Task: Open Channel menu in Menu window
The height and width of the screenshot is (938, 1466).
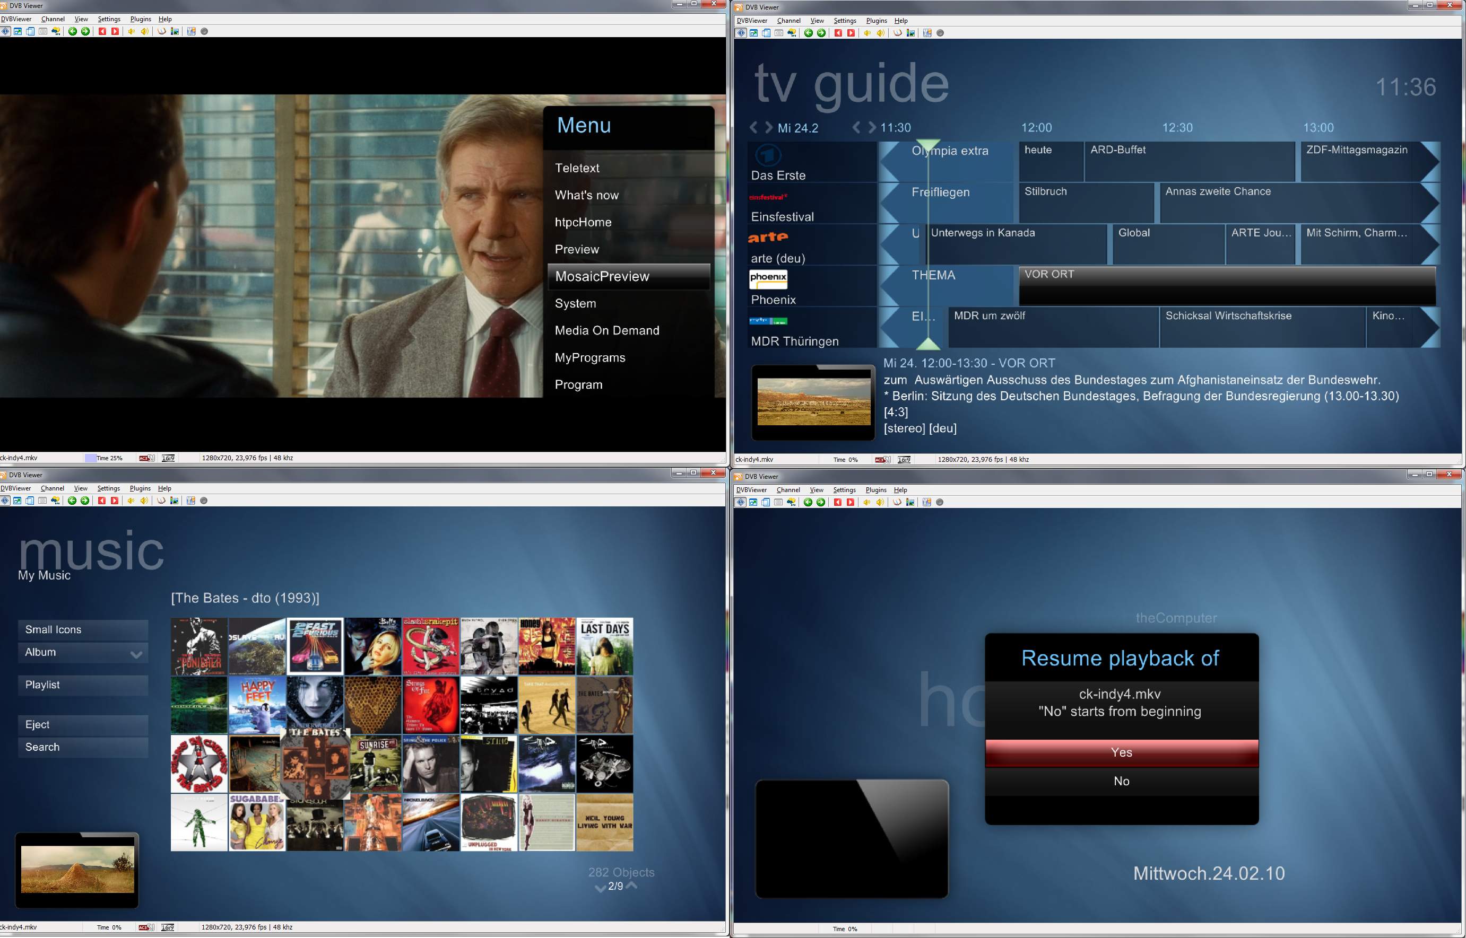Action: pos(53,19)
